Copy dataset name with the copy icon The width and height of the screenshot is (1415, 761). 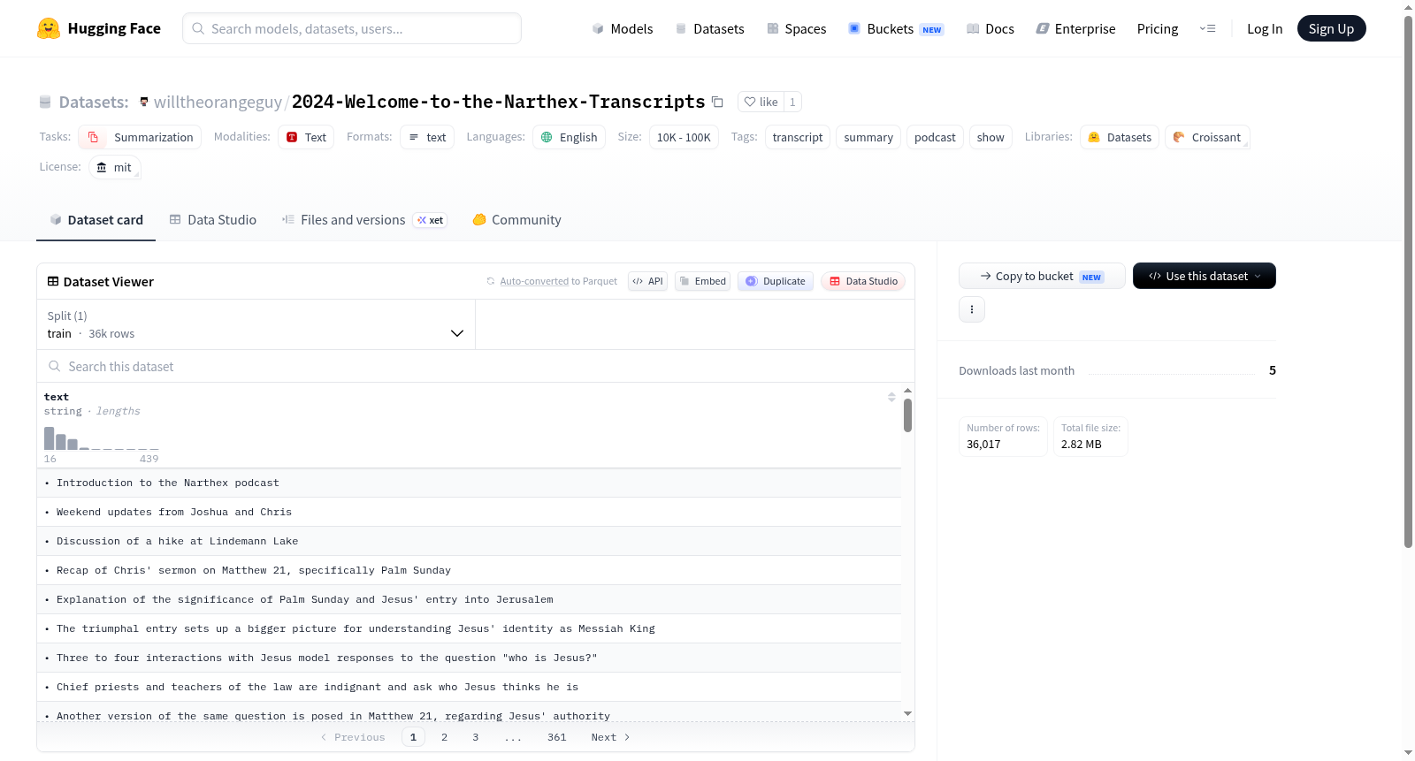tap(718, 102)
